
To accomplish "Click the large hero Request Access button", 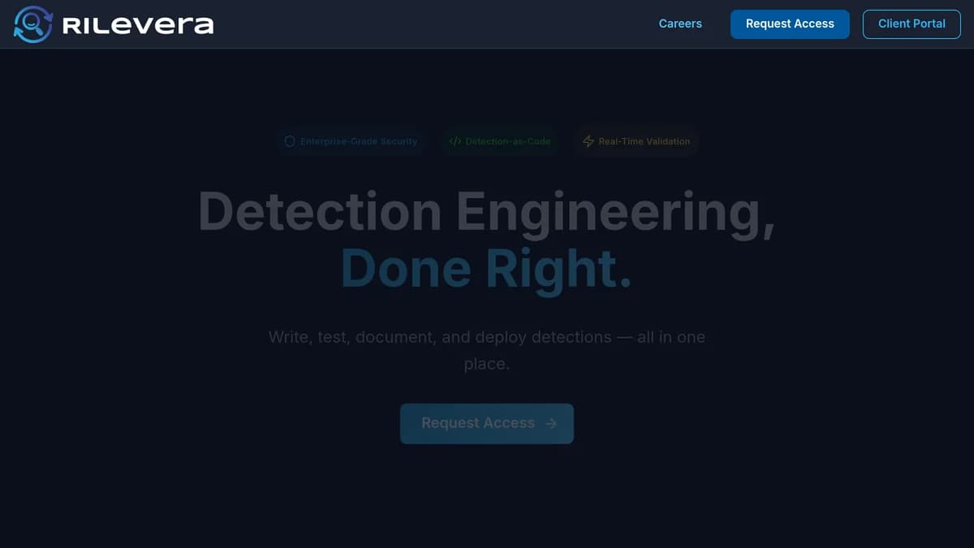I will (486, 423).
